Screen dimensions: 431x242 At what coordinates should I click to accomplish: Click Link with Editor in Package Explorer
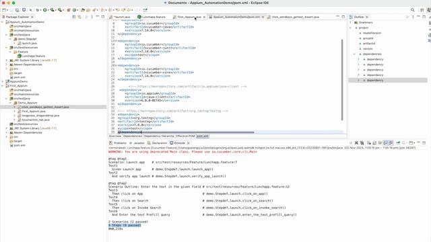(x=79, y=17)
